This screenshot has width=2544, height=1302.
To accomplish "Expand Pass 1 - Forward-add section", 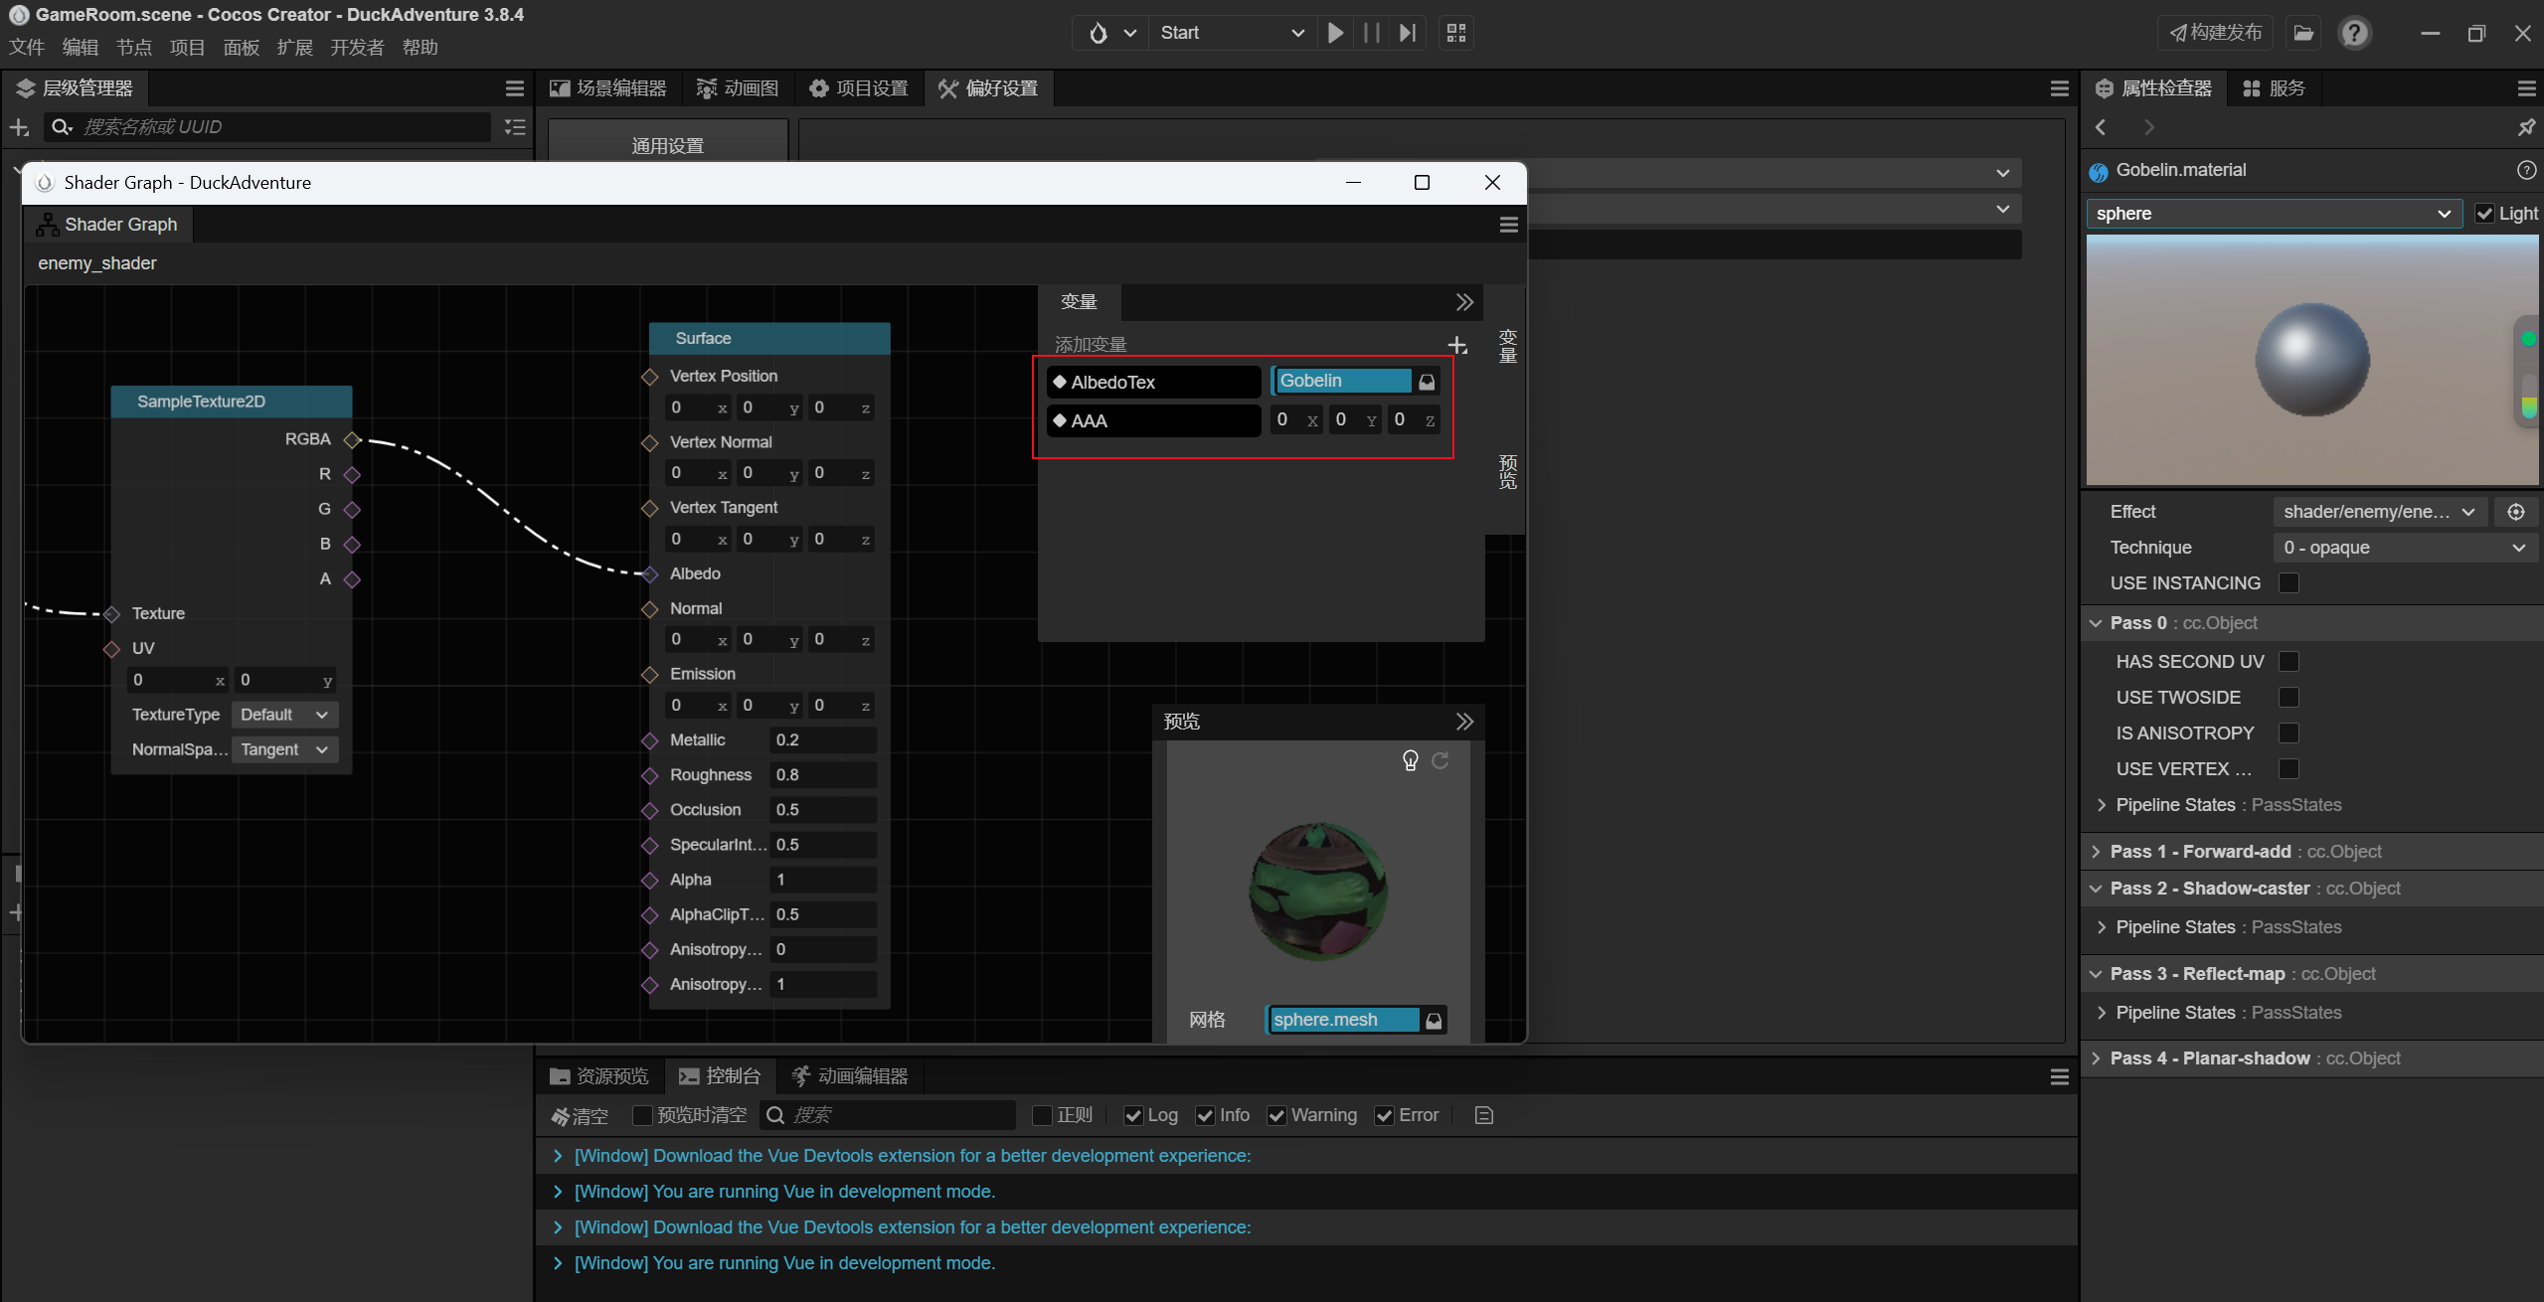I will (2096, 852).
